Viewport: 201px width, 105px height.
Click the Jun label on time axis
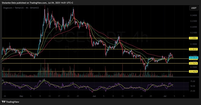pos(94,96)
